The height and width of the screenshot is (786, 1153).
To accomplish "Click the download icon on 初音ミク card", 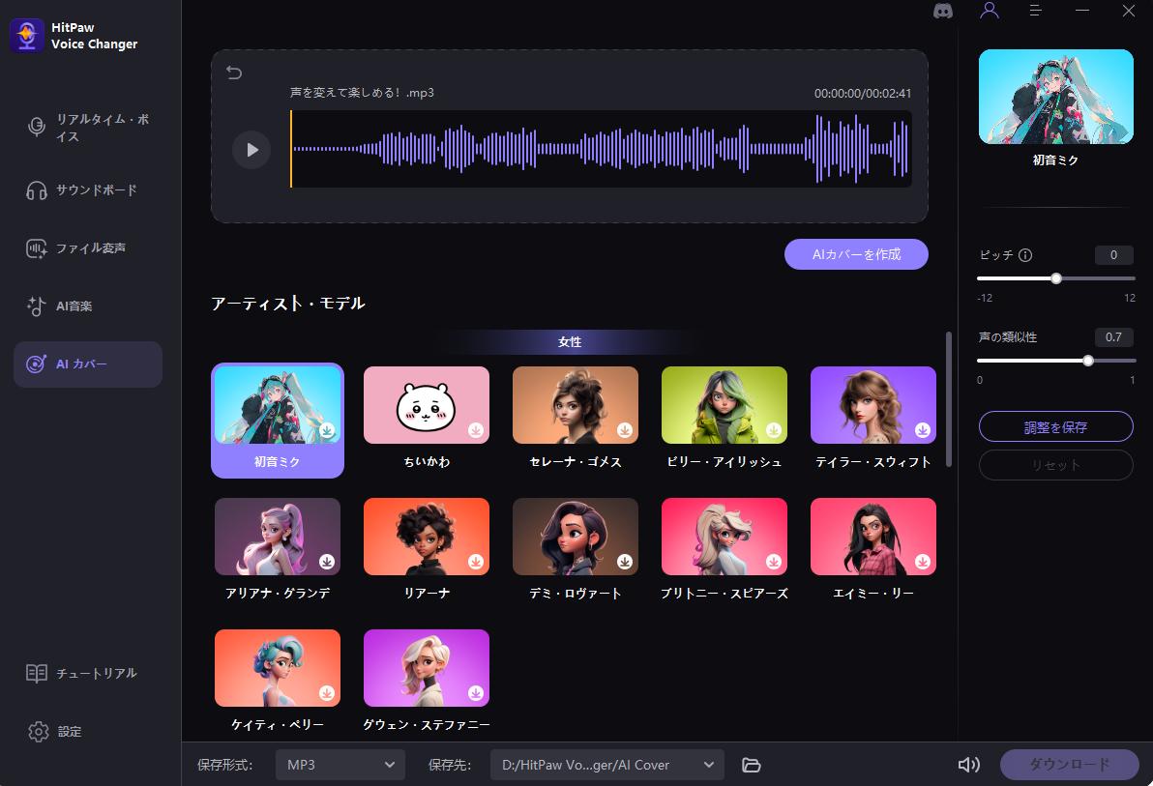I will (327, 430).
